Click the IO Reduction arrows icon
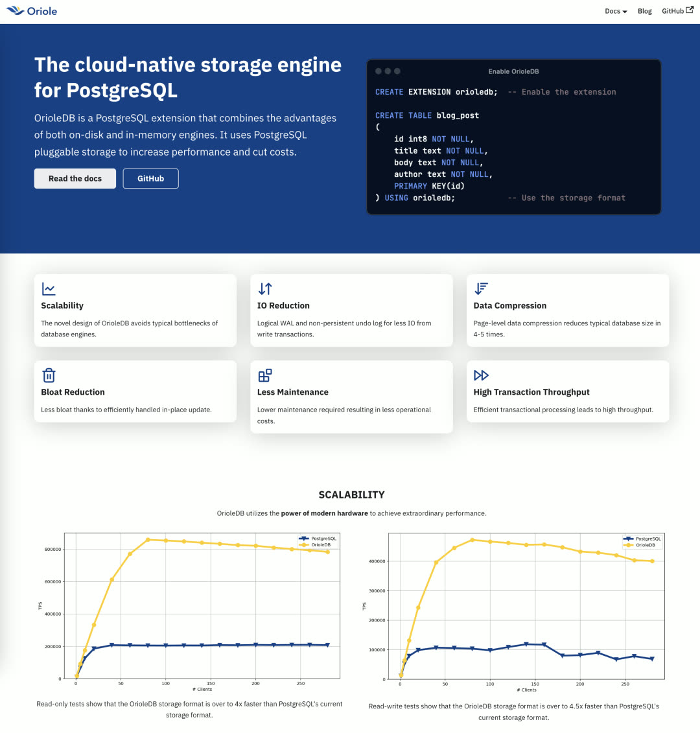 coord(265,289)
